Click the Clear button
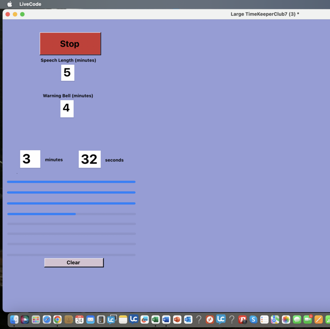Image resolution: width=330 pixels, height=329 pixels. pyautogui.click(x=74, y=263)
